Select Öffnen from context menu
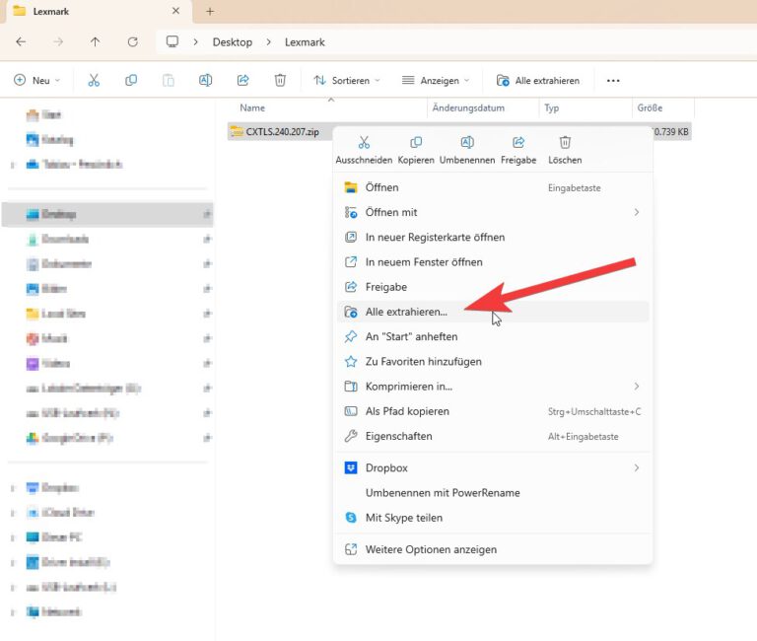Image resolution: width=757 pixels, height=641 pixels. (x=493, y=187)
